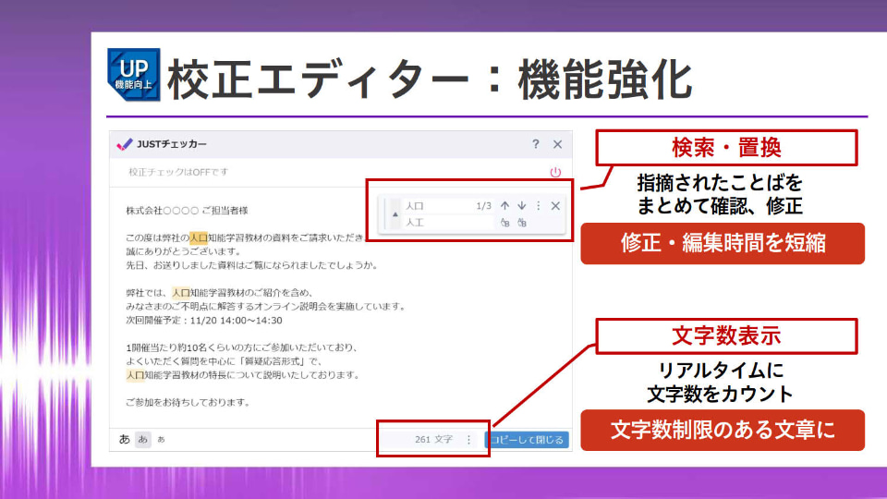Image resolution: width=887 pixels, height=499 pixels.
Task: Click the line starting みなさまのご不明点に解答する
Action: tap(266, 306)
